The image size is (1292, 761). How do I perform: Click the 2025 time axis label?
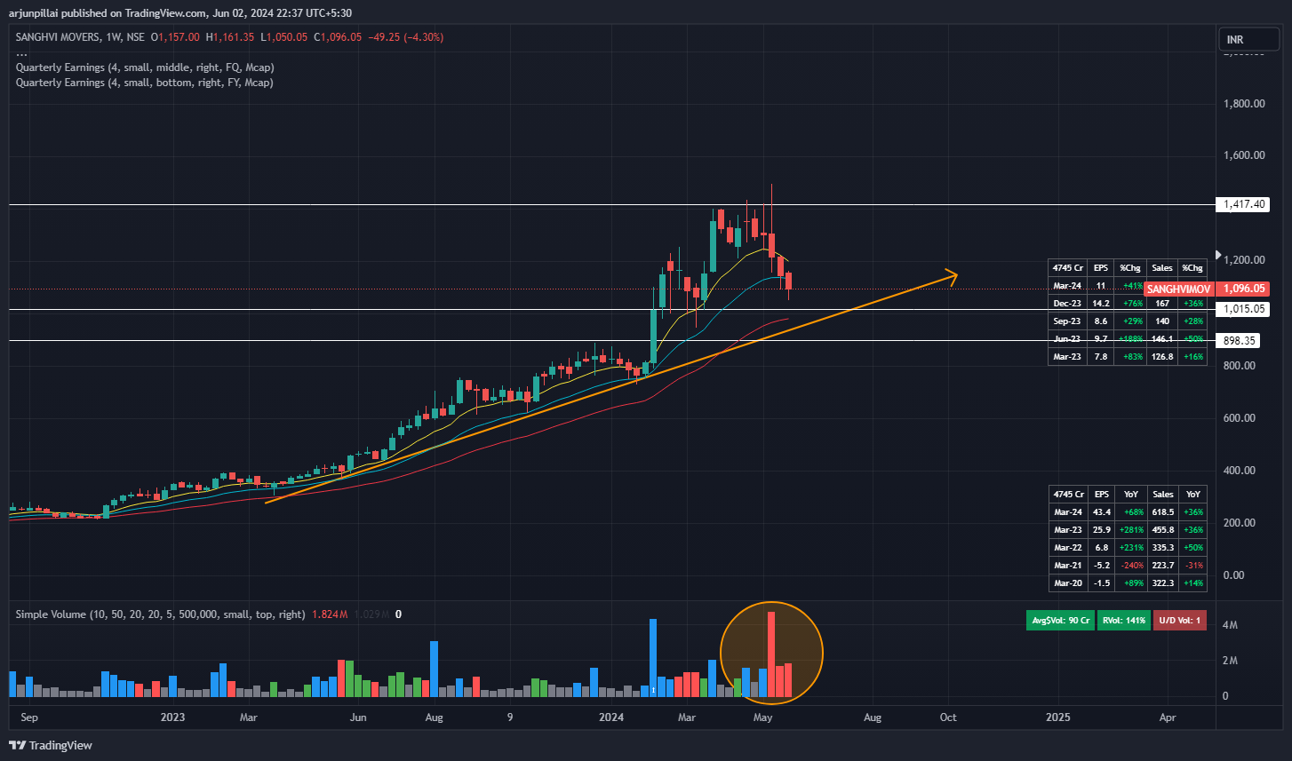(1058, 717)
